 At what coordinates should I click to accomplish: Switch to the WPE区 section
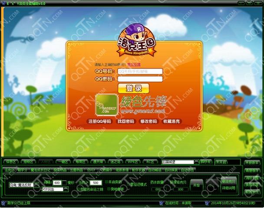133,162
